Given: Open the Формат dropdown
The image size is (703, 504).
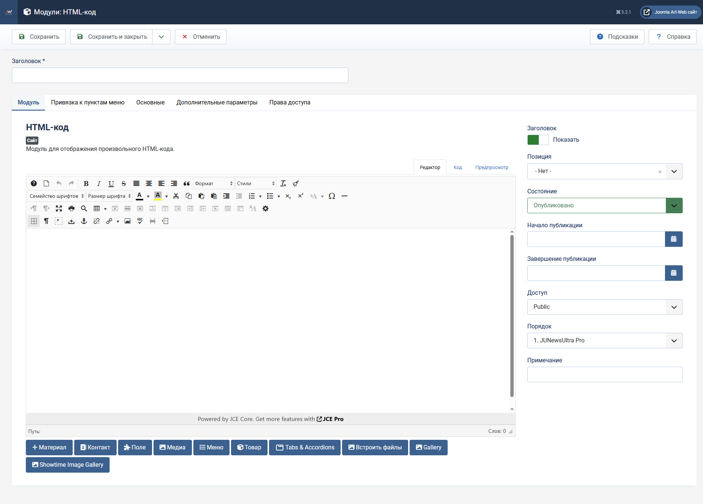Looking at the screenshot, I should coord(214,183).
